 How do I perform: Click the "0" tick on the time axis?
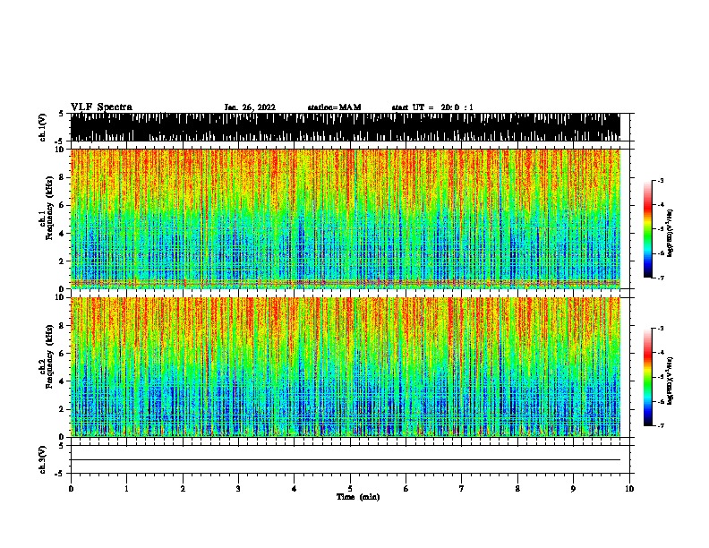(71, 489)
